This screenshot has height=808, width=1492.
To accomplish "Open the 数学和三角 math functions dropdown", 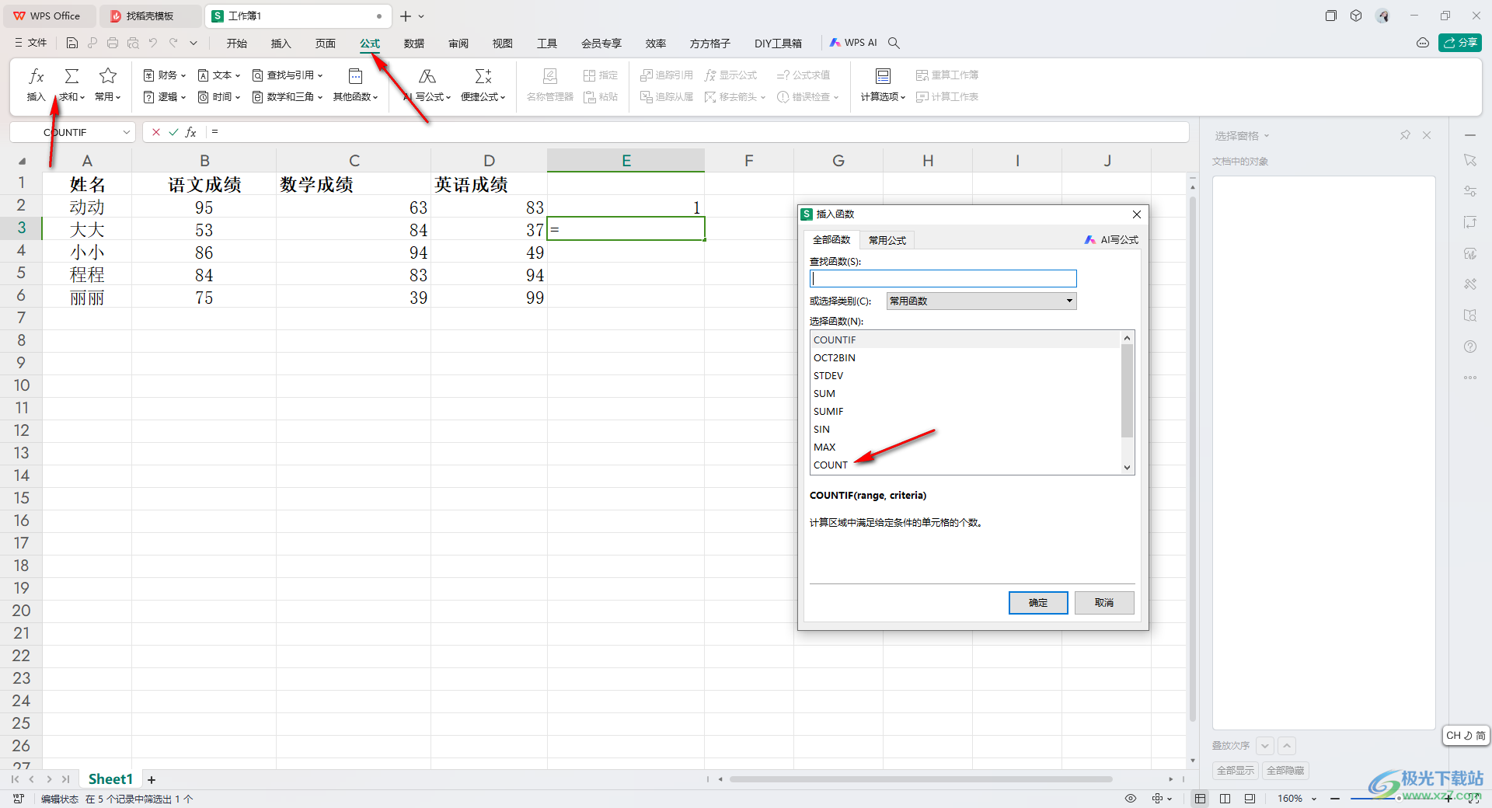I will (288, 97).
